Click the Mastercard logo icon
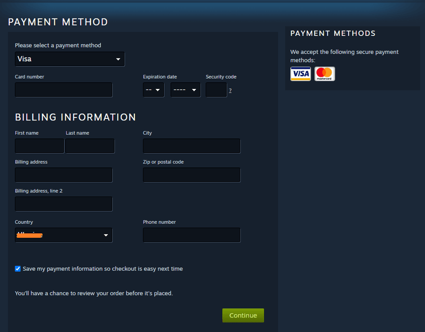This screenshot has height=332, width=425. pyautogui.click(x=325, y=74)
